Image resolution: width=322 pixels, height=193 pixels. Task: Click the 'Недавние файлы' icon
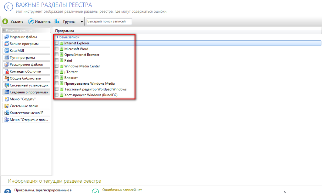[x=7, y=37]
